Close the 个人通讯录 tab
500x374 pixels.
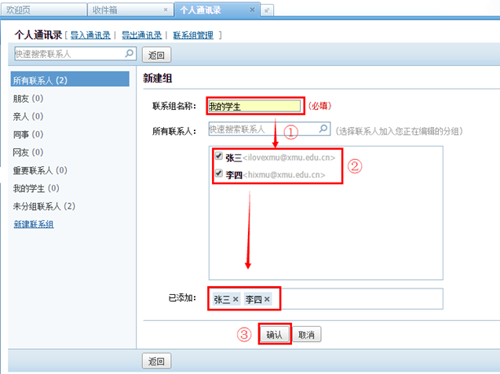point(252,9)
